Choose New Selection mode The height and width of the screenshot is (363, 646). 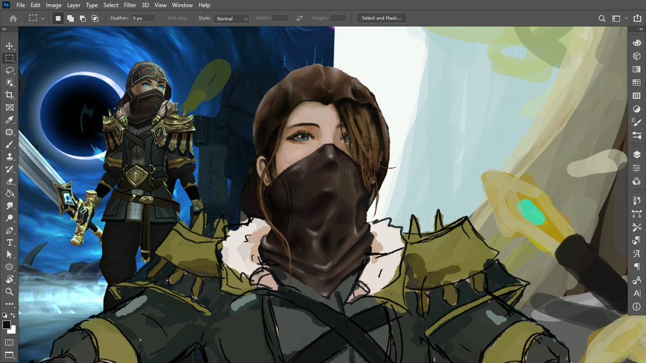(x=58, y=18)
